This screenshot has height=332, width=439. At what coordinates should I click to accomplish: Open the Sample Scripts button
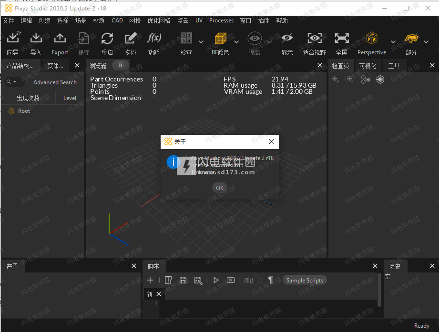coord(305,280)
